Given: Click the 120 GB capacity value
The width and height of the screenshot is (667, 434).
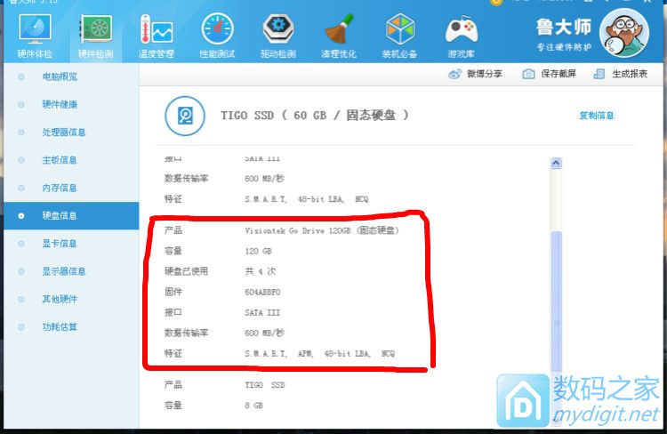Looking at the screenshot, I should point(258,251).
